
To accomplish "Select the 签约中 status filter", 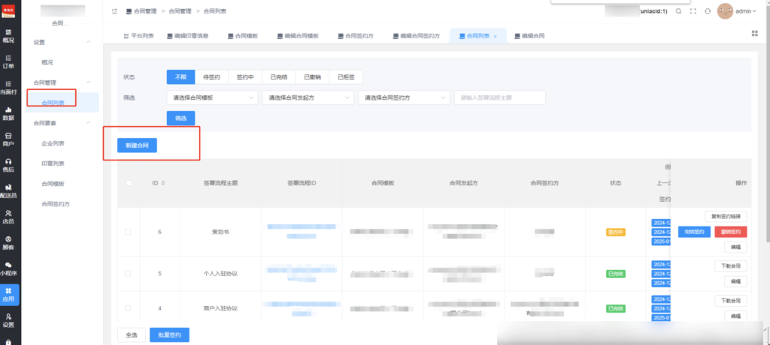I will (x=245, y=77).
